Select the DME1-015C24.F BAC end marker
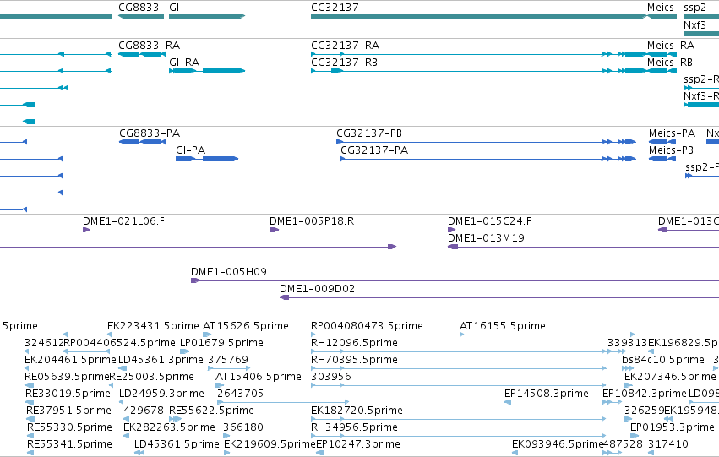Viewport: 719px width, 457px height. pos(451,230)
